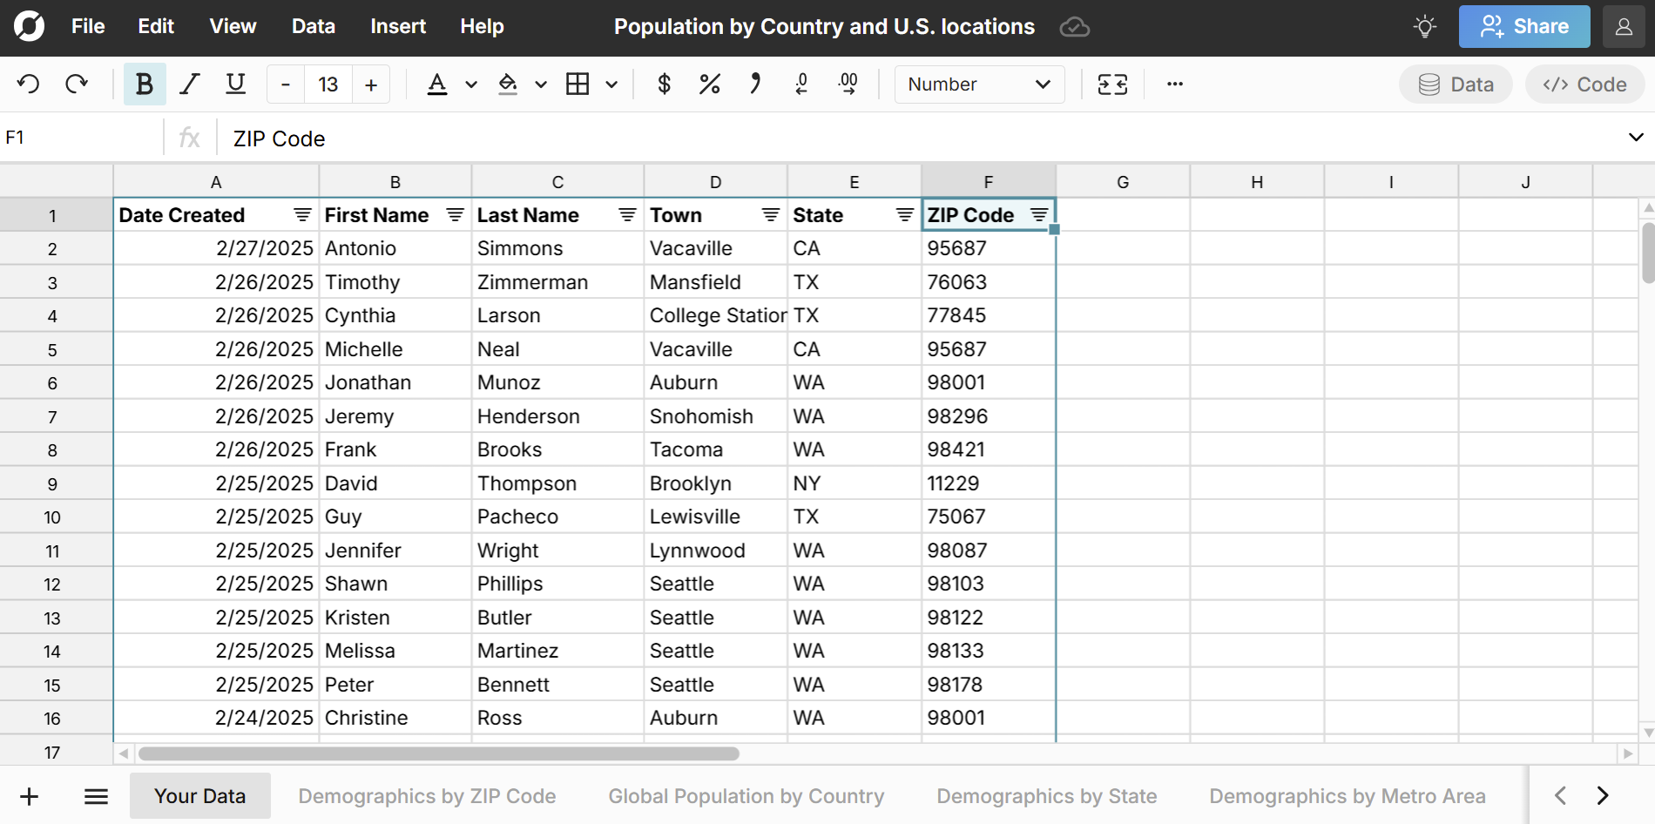Click the merge cells icon

(1112, 84)
